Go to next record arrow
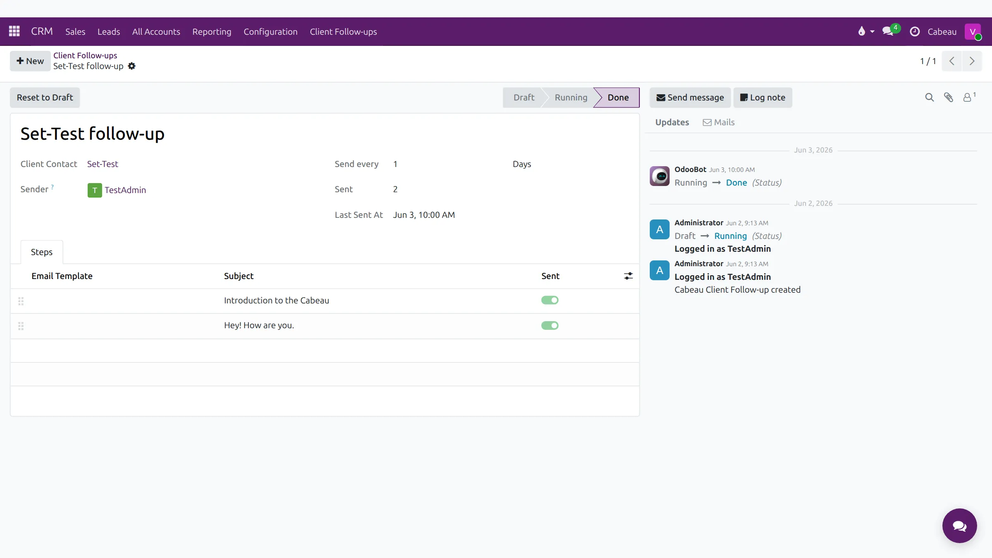Screen dimensions: 992x558 tap(972, 61)
